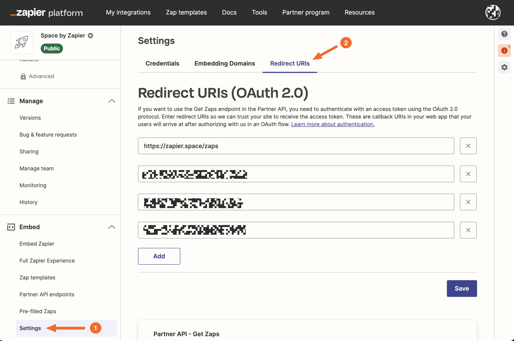Open the gear icon in right rail

pyautogui.click(x=504, y=67)
